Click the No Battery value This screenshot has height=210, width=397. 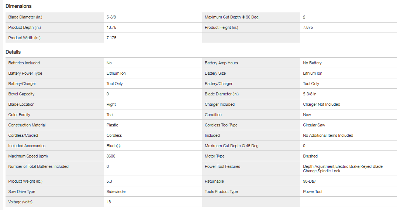(312, 63)
